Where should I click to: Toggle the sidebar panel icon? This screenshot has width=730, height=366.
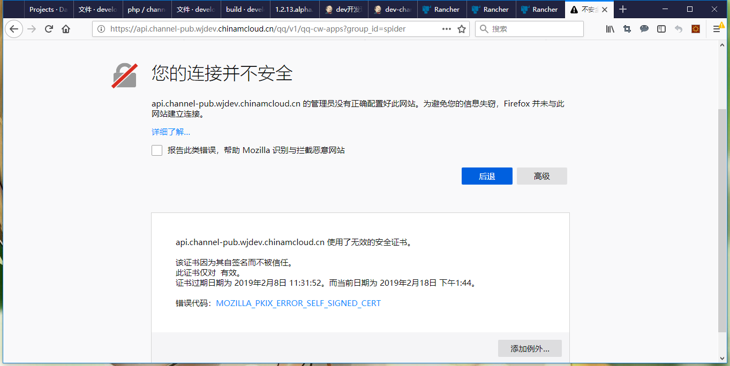tap(661, 29)
